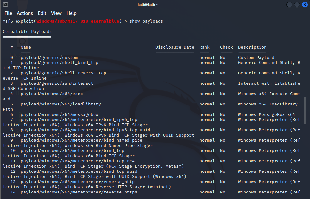The image size is (310, 199).
Task: Click 'Windows x64 Execute Comm' description text
Action: pos(269,94)
